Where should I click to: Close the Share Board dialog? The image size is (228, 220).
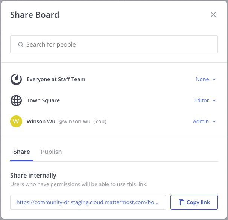(x=213, y=15)
